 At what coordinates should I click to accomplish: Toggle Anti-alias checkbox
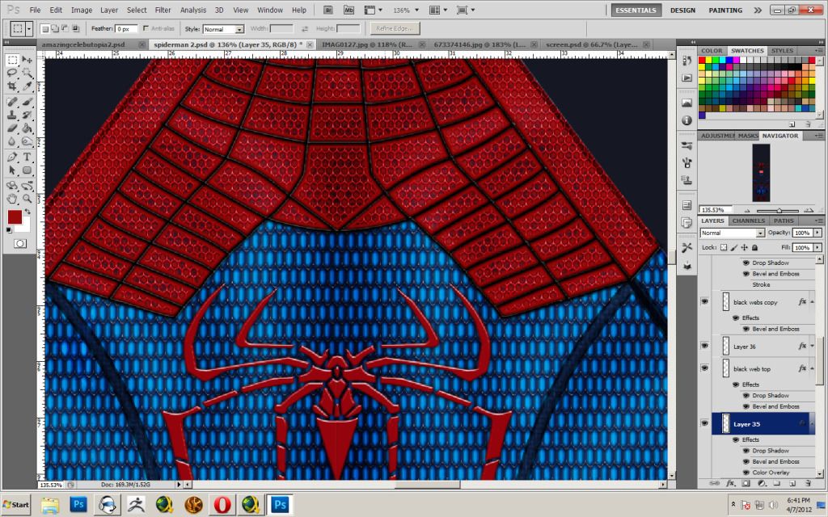point(146,28)
